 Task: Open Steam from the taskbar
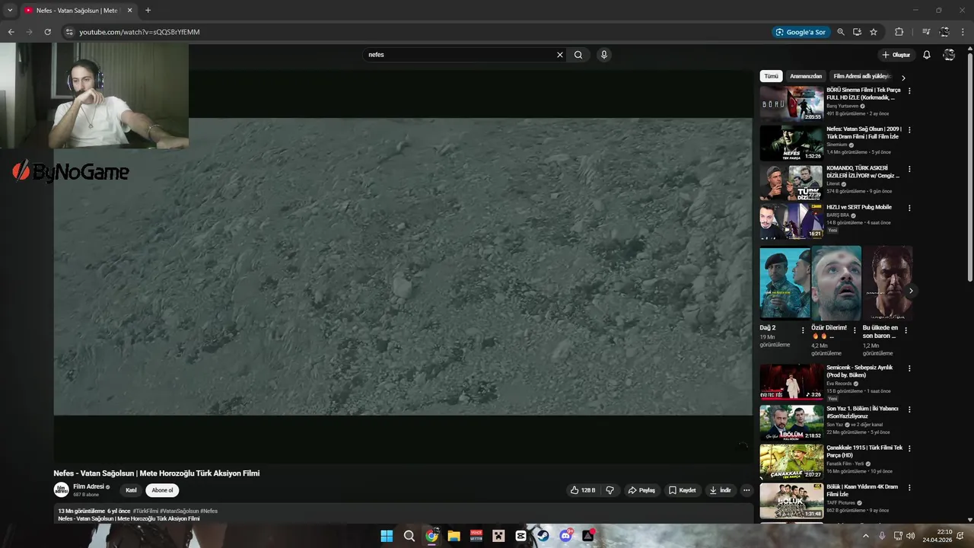(x=543, y=536)
